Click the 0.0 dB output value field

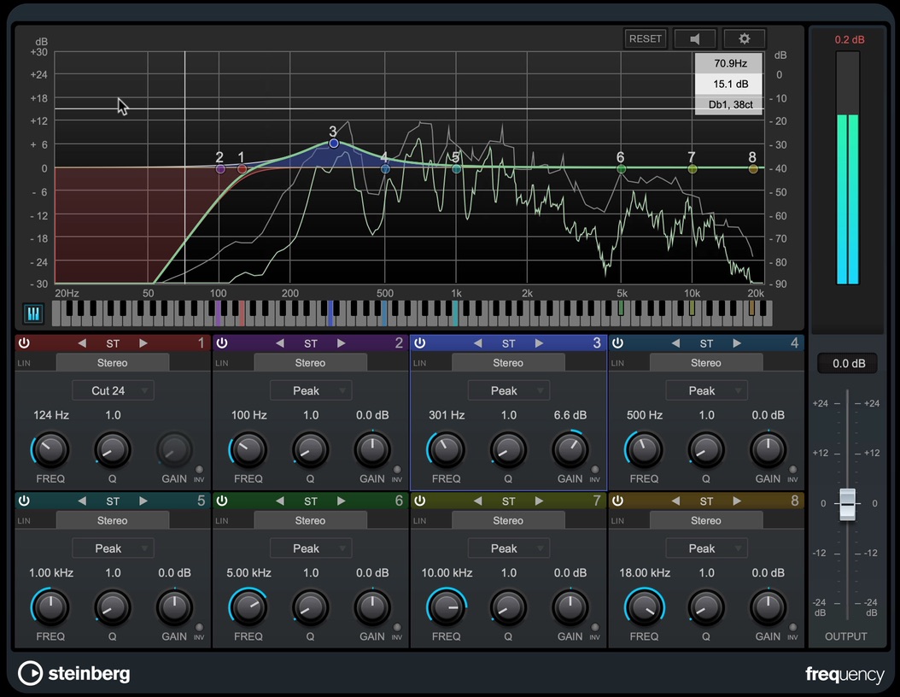click(849, 363)
